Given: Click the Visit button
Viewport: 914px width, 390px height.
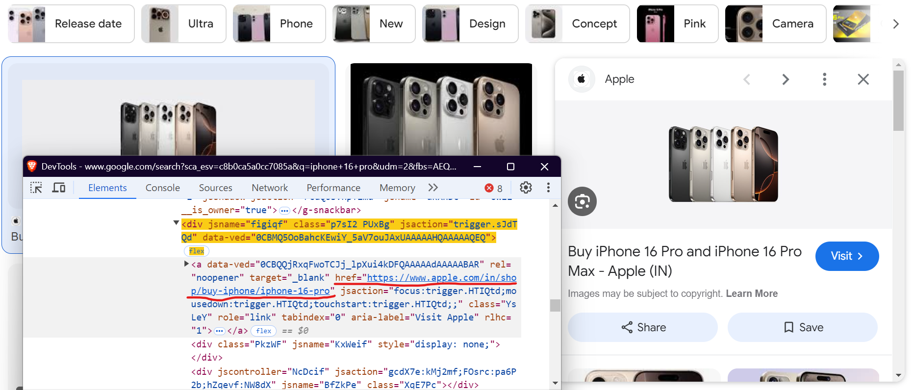Looking at the screenshot, I should (x=847, y=256).
